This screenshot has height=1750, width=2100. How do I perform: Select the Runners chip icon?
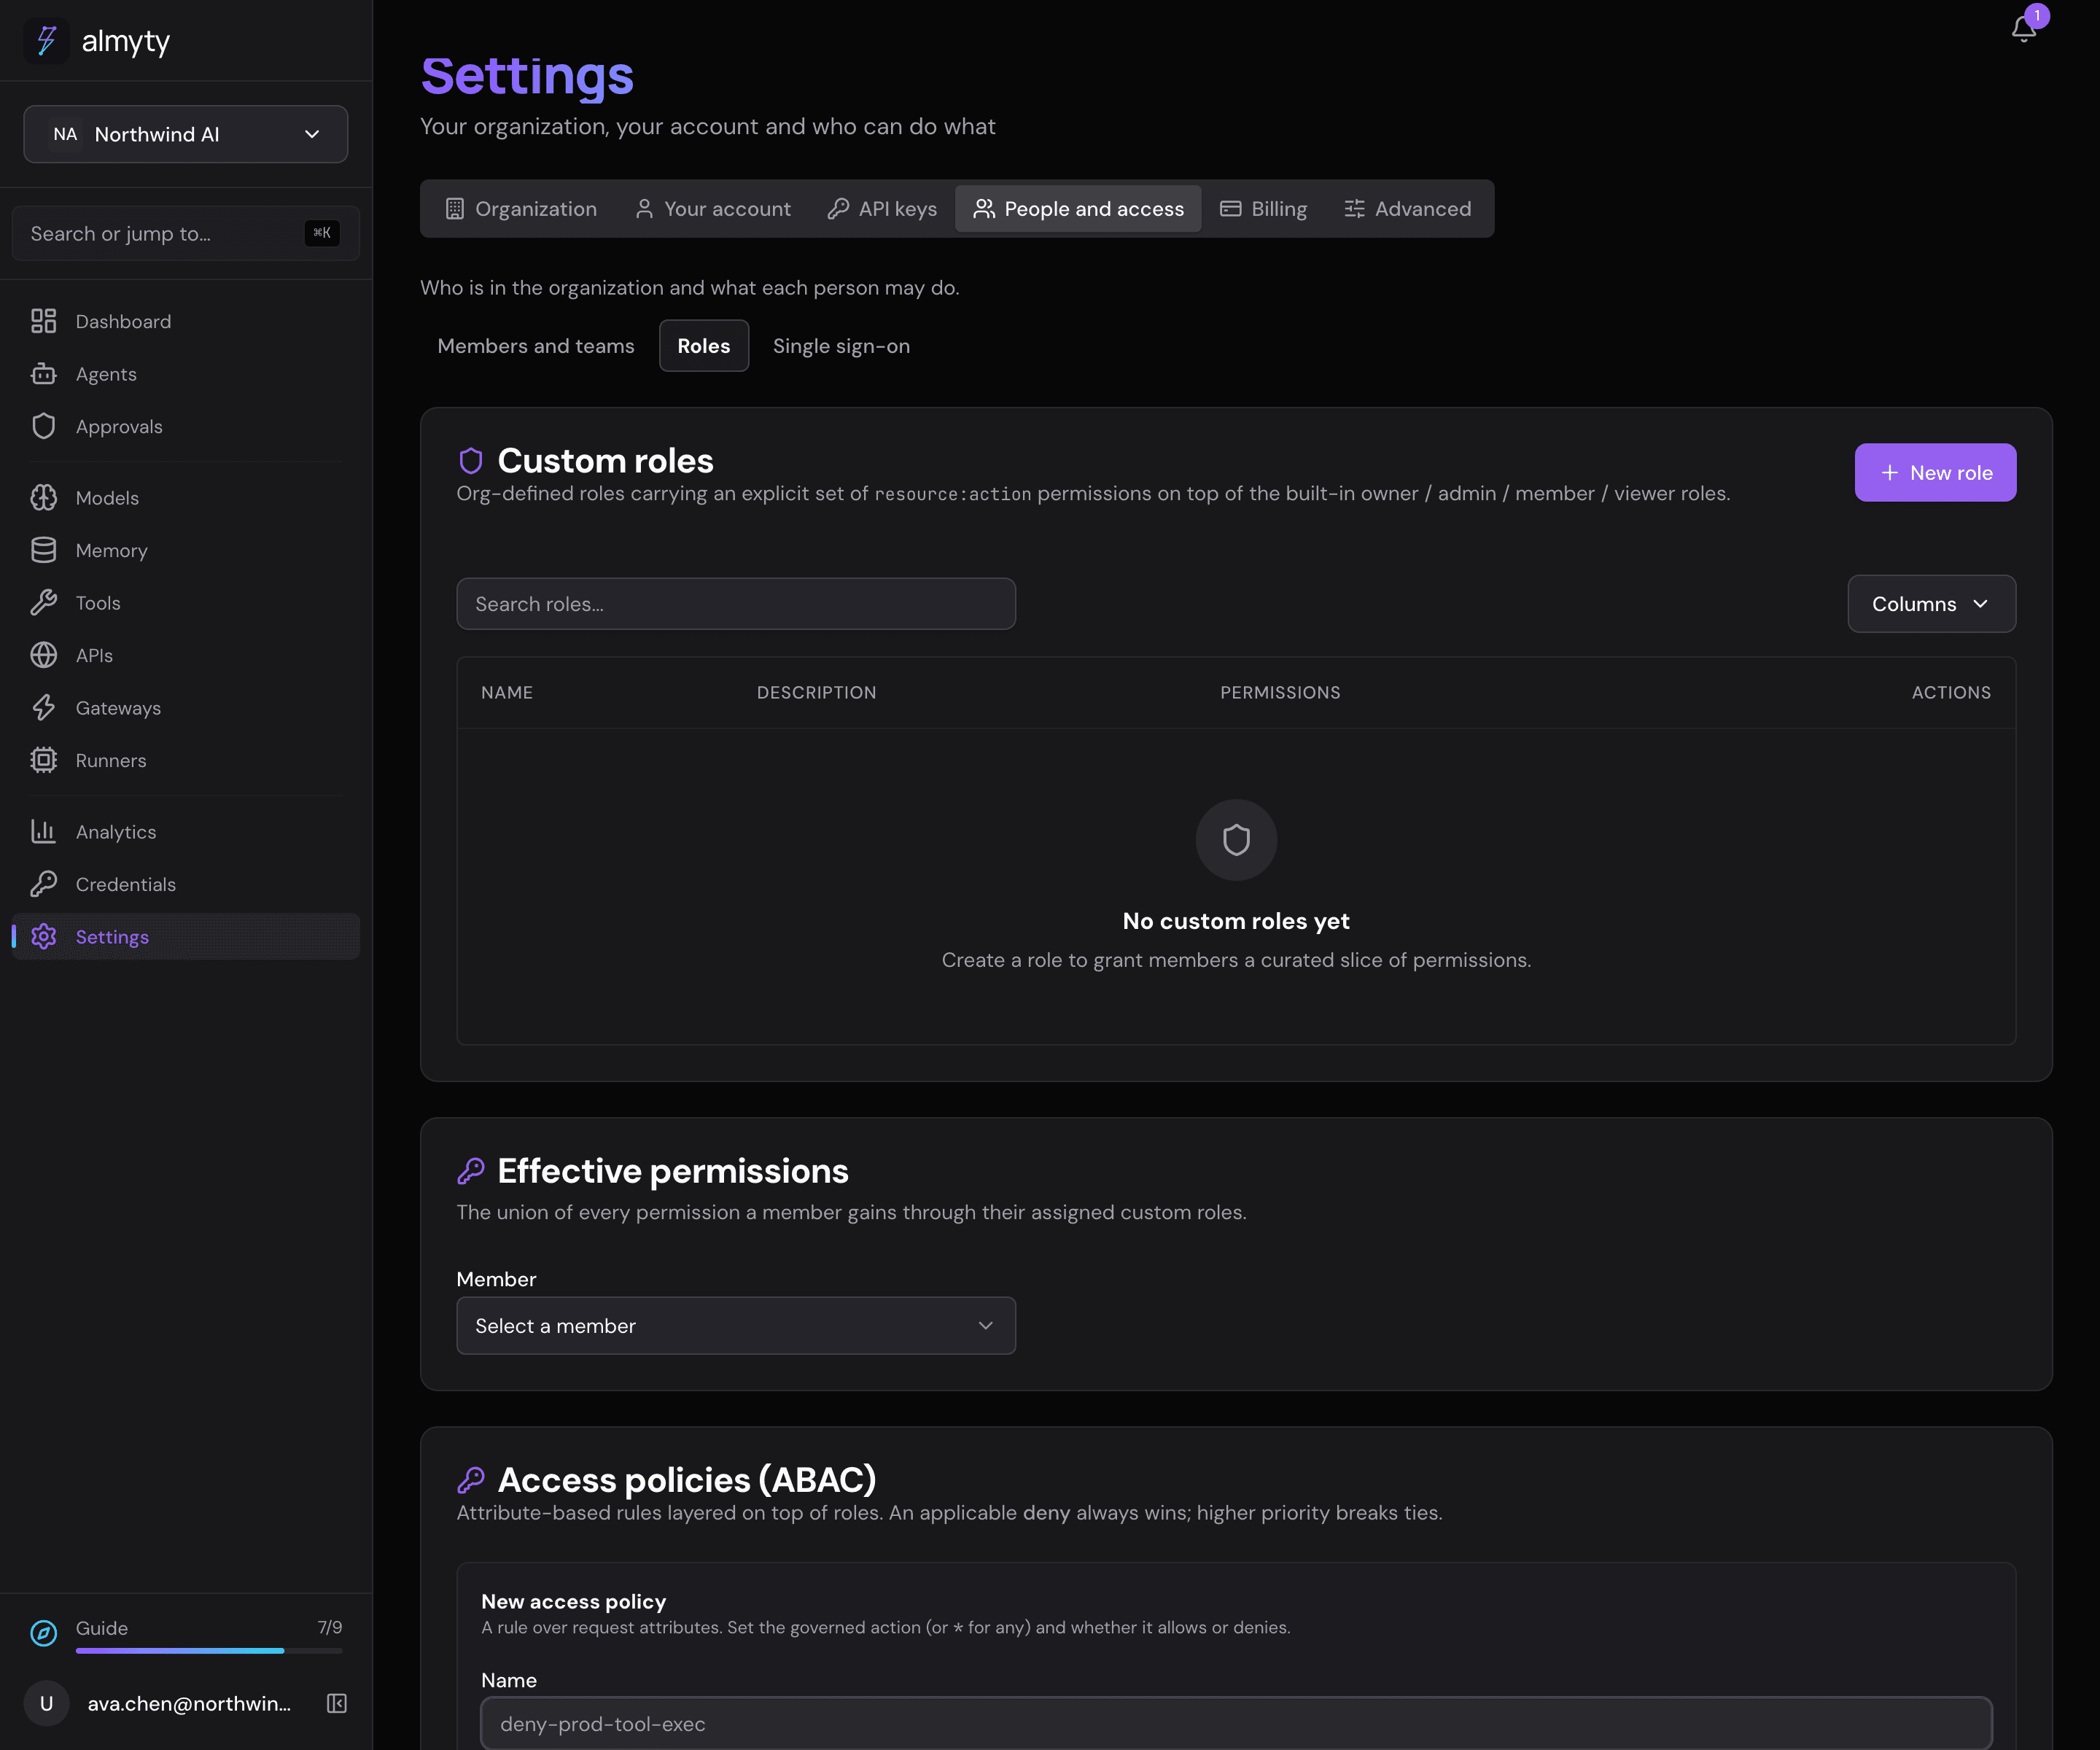(x=44, y=760)
